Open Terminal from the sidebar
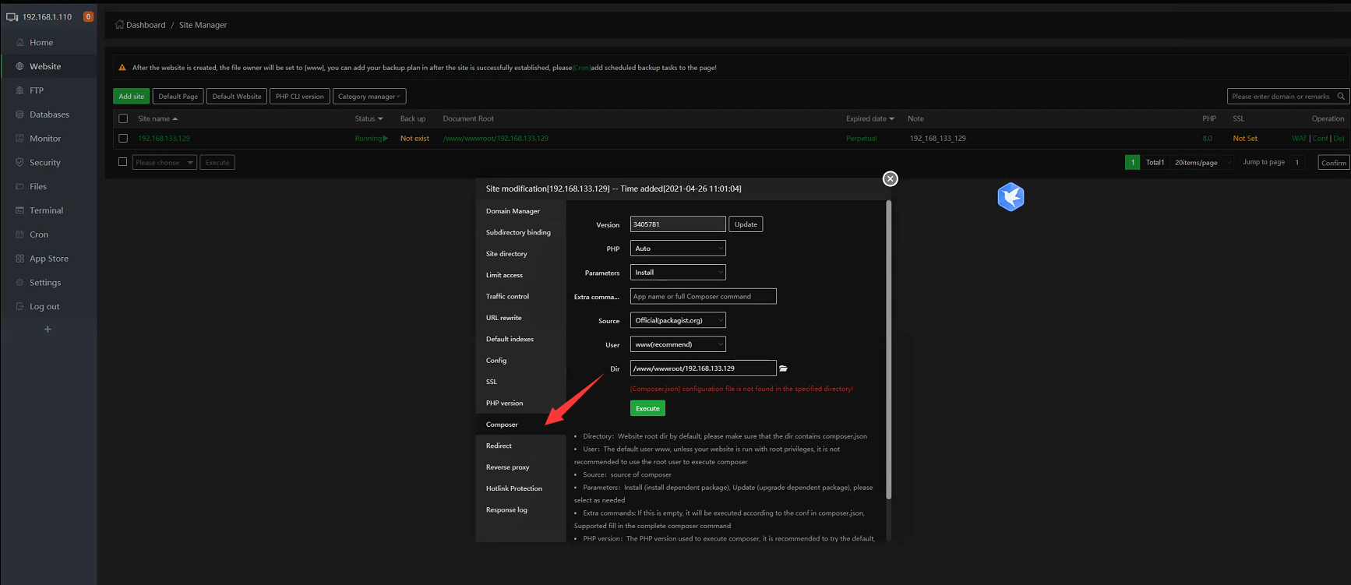 tap(46, 210)
